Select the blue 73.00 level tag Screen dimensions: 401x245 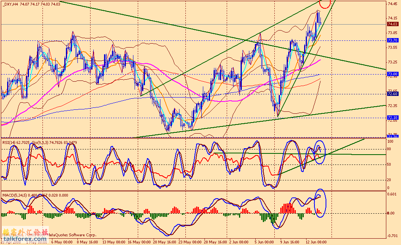392,74
